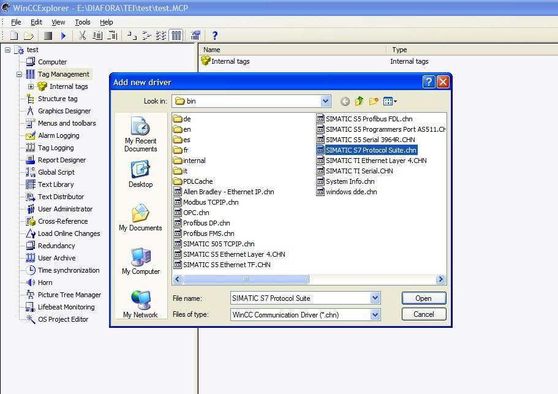Open the Look in folder dropdown
The width and height of the screenshot is (558, 394).
[x=325, y=101]
